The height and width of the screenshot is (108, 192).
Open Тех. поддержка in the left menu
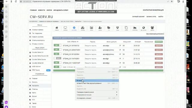[37, 33]
